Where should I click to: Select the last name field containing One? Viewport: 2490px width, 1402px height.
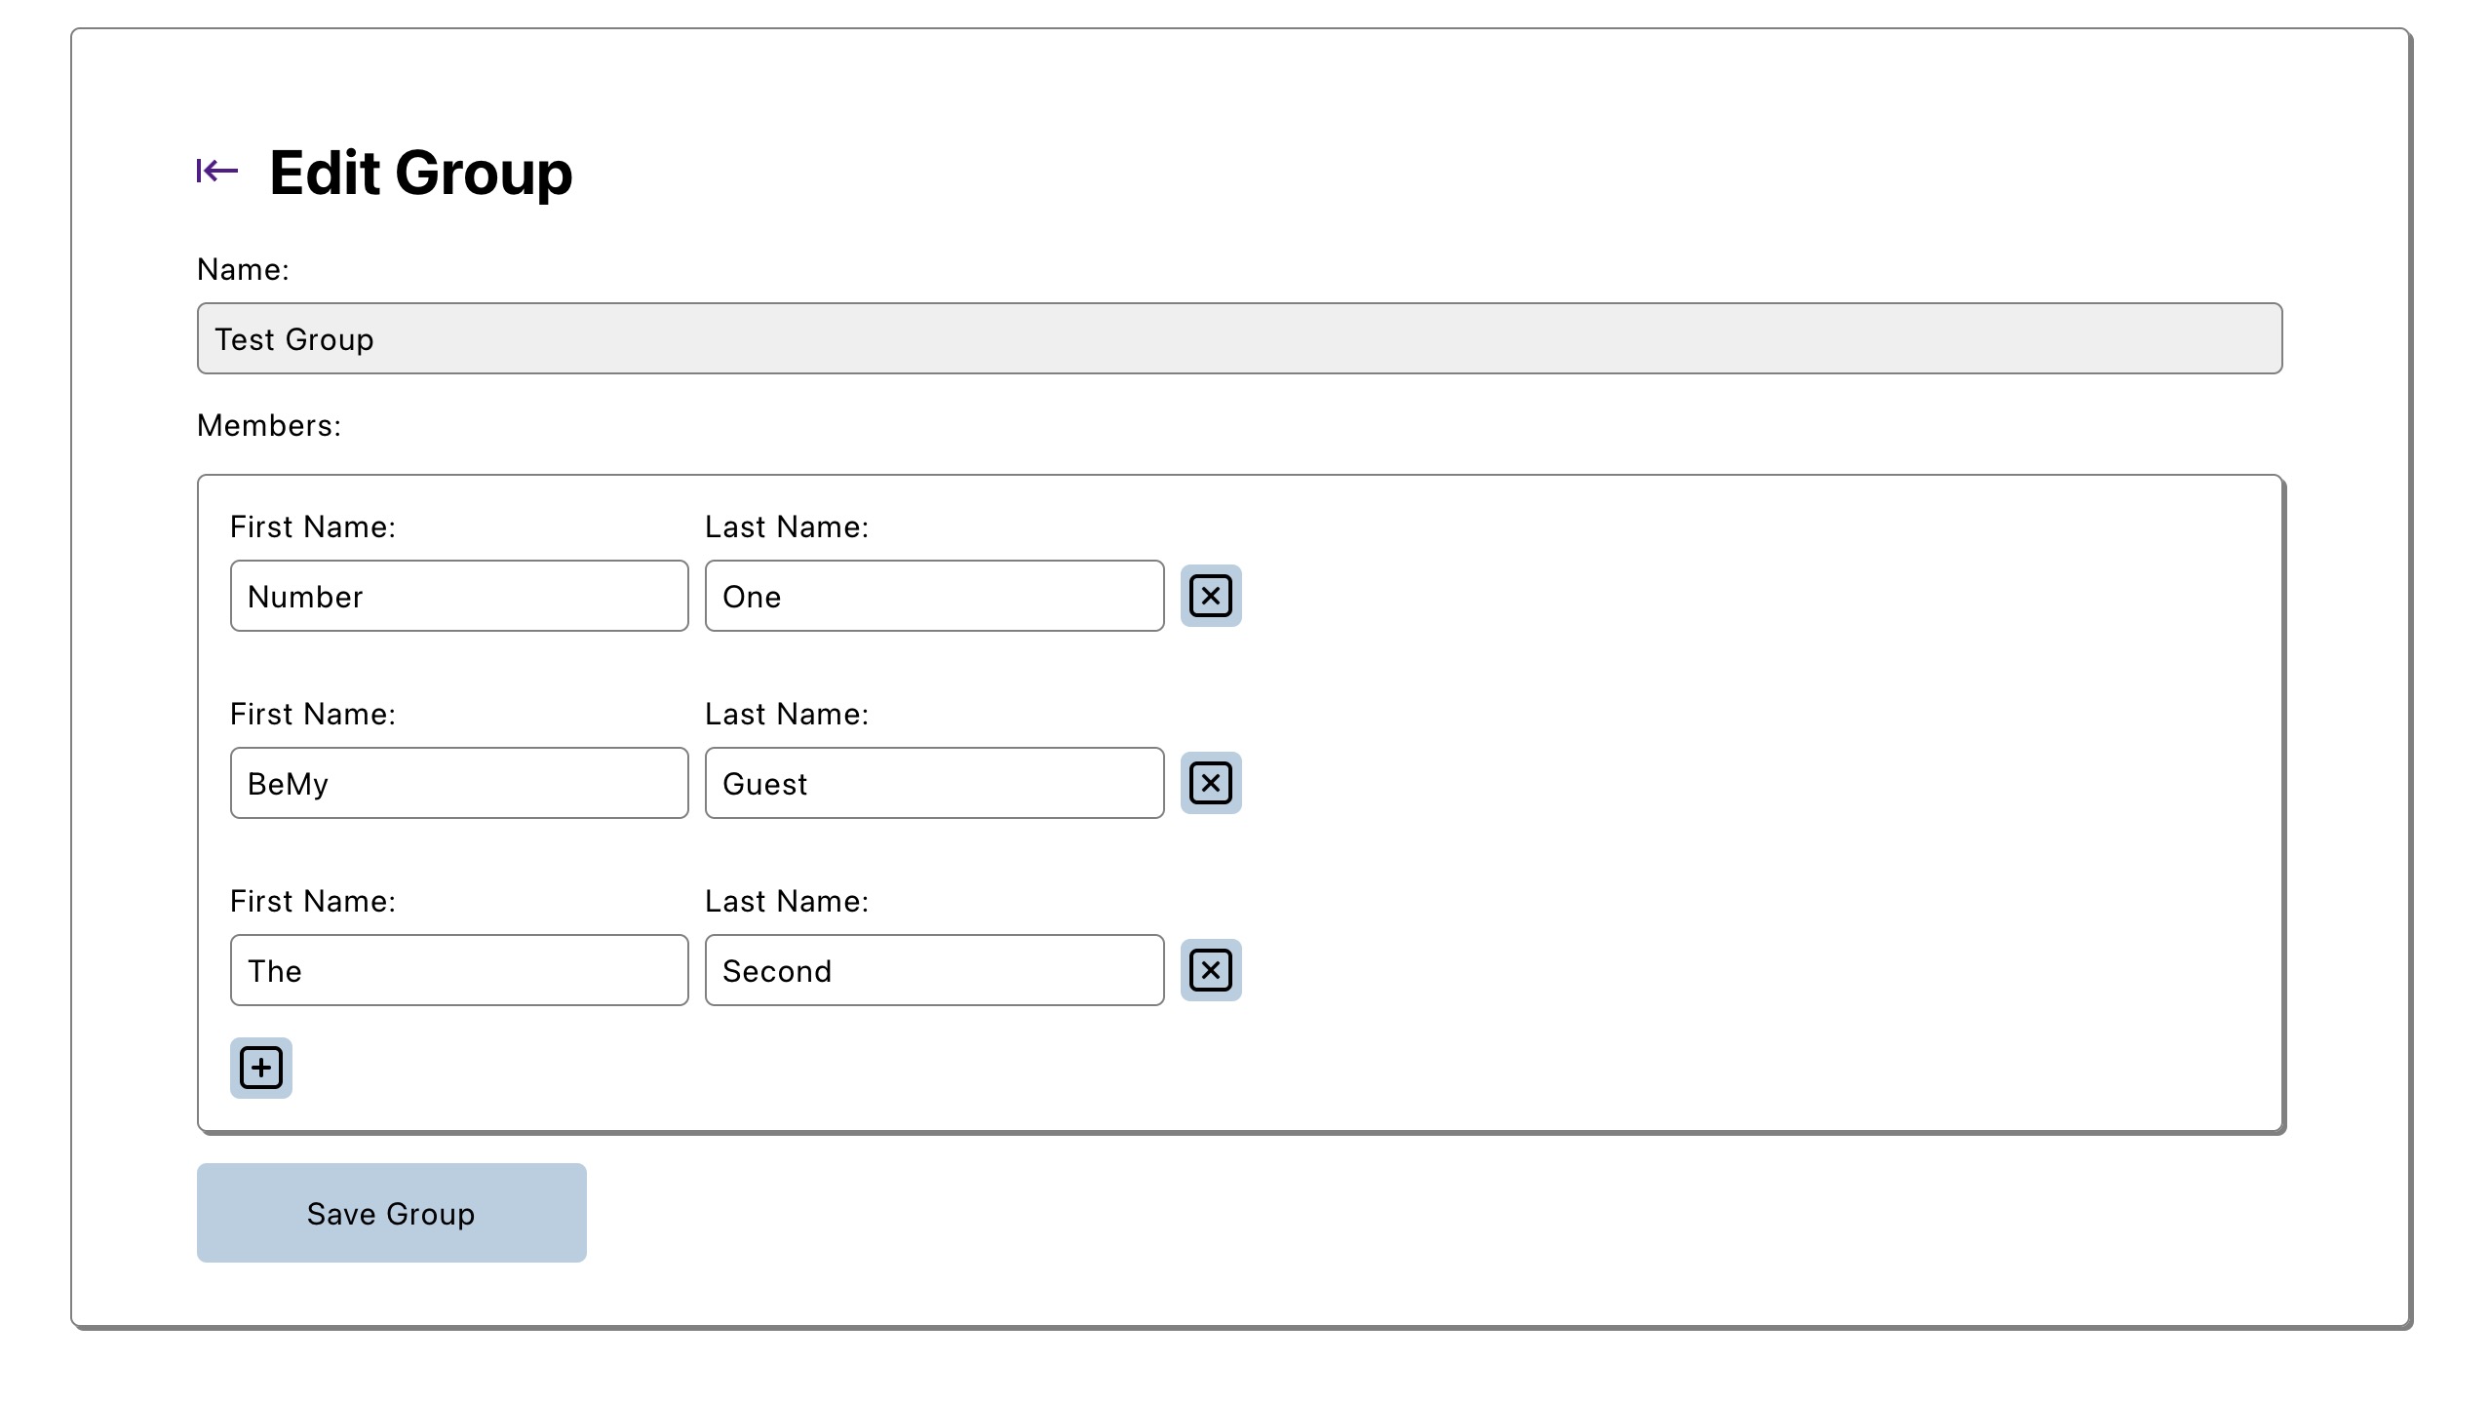[x=934, y=596]
